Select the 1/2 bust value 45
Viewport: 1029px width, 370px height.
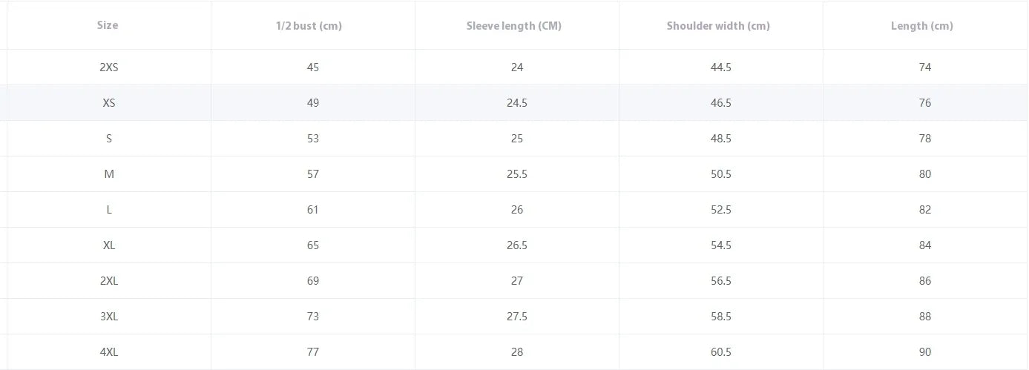click(313, 67)
